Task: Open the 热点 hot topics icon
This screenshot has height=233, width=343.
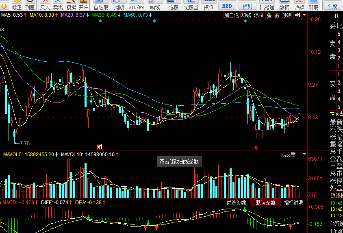Action: [300, 5]
